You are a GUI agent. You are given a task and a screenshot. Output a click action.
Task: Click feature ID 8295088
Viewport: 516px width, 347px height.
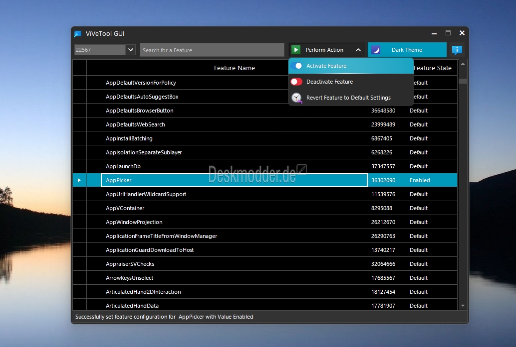coord(382,208)
